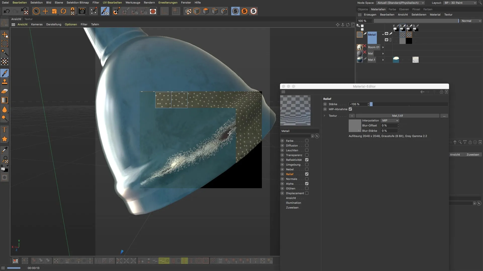This screenshot has width=483, height=271.
Task: Select the Scale tool in the toolbar
Action: (54, 11)
